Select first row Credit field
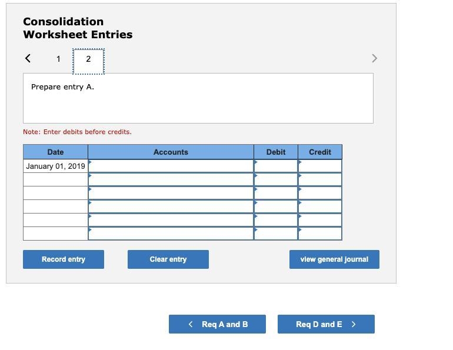 tap(320, 166)
